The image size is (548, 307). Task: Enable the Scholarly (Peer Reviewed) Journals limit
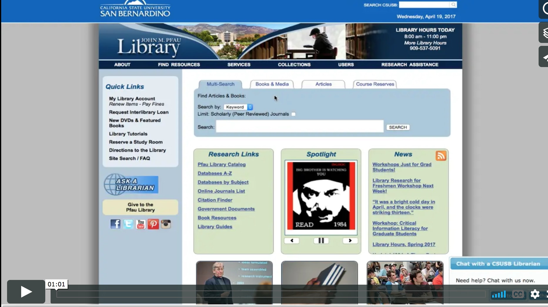click(x=293, y=114)
